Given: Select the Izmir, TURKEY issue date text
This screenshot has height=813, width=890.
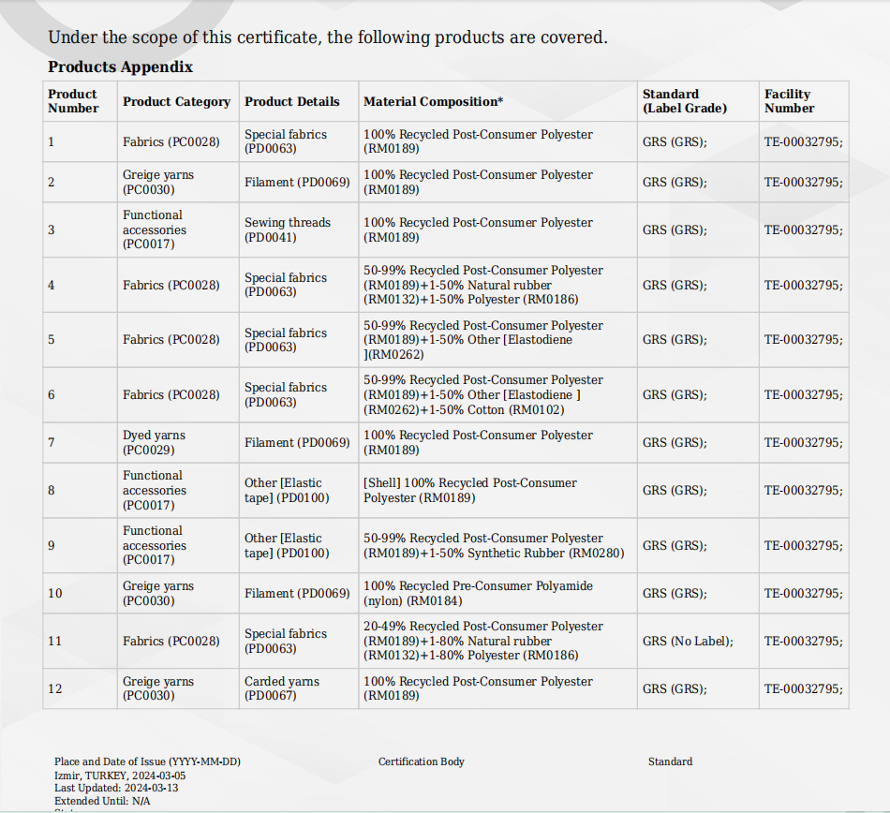Looking at the screenshot, I should coord(120,776).
